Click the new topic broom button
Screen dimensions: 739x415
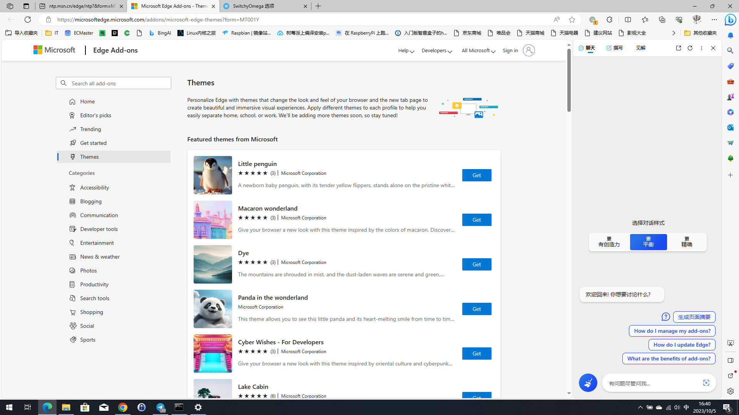coord(588,383)
